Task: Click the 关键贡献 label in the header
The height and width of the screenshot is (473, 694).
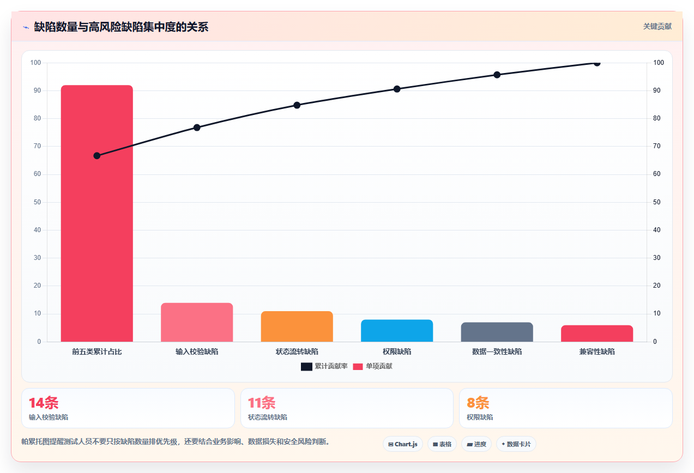Action: pyautogui.click(x=657, y=26)
